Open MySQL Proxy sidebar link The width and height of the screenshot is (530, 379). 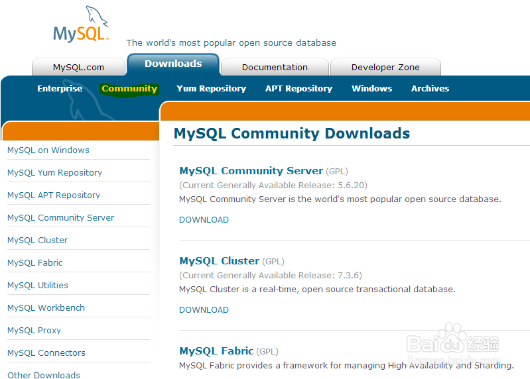pyautogui.click(x=34, y=331)
